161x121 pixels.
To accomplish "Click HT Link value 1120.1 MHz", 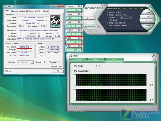I will coord(24,55).
